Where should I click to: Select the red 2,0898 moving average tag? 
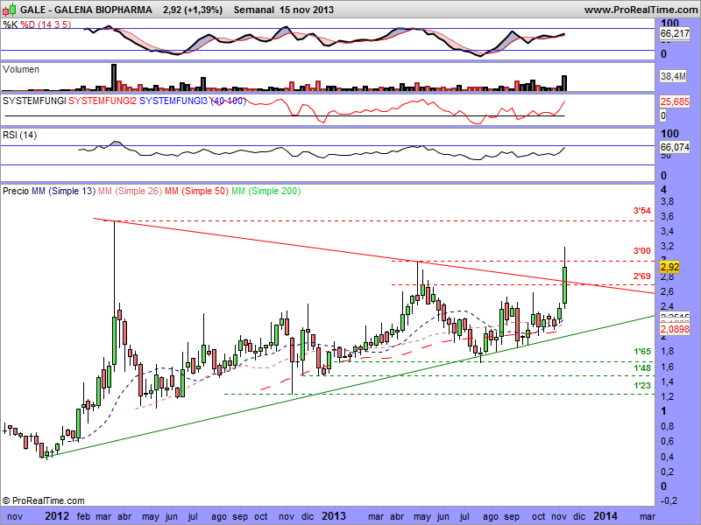(x=675, y=330)
